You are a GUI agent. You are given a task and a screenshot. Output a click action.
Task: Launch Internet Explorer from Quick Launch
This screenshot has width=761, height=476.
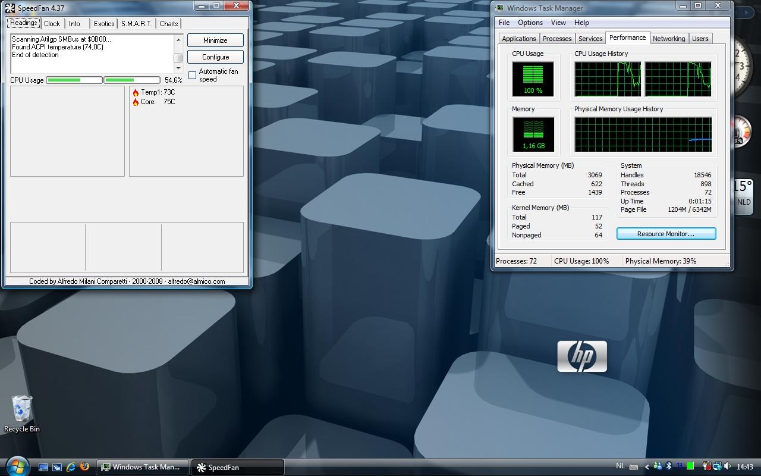(x=71, y=467)
